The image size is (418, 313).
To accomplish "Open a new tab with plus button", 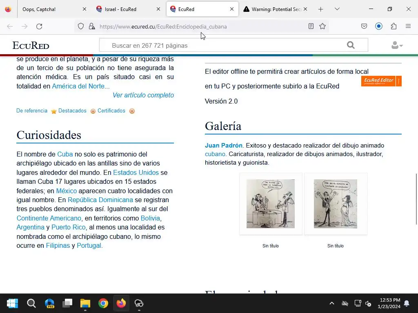I will [x=321, y=9].
